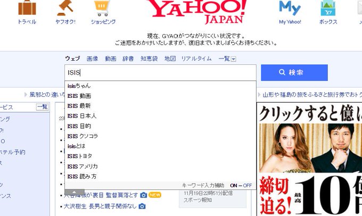Screen dimensions: 362x216
Task: Select the 画像 search tab
Action: point(92,59)
